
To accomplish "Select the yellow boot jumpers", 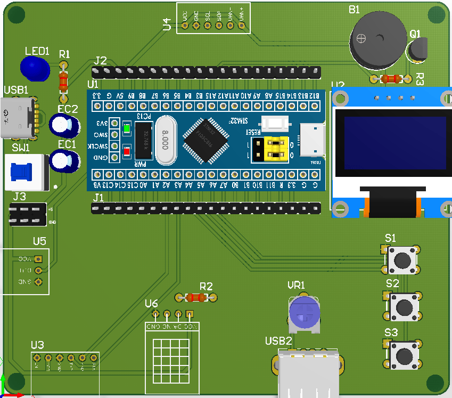I will [276, 149].
